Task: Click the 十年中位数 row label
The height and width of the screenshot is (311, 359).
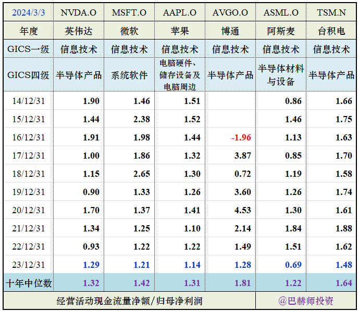Action: pyautogui.click(x=28, y=283)
